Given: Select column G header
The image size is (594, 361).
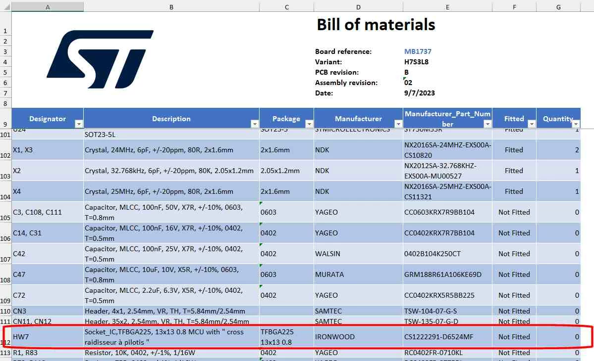Looking at the screenshot, I should (558, 7).
